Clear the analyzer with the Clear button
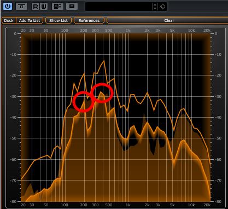The width and height of the screenshot is (228, 209). 169,20
